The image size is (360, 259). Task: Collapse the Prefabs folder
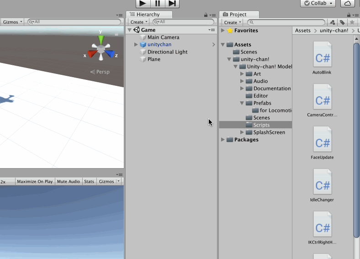[x=242, y=103]
